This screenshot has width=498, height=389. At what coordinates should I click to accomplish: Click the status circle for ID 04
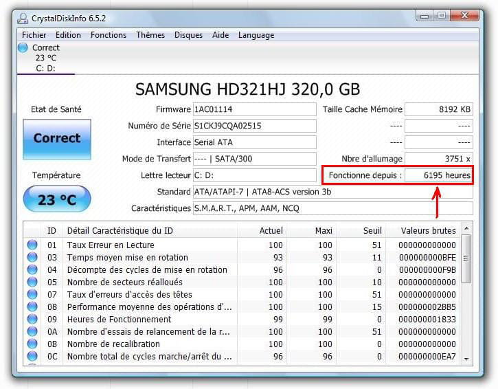tap(32, 269)
